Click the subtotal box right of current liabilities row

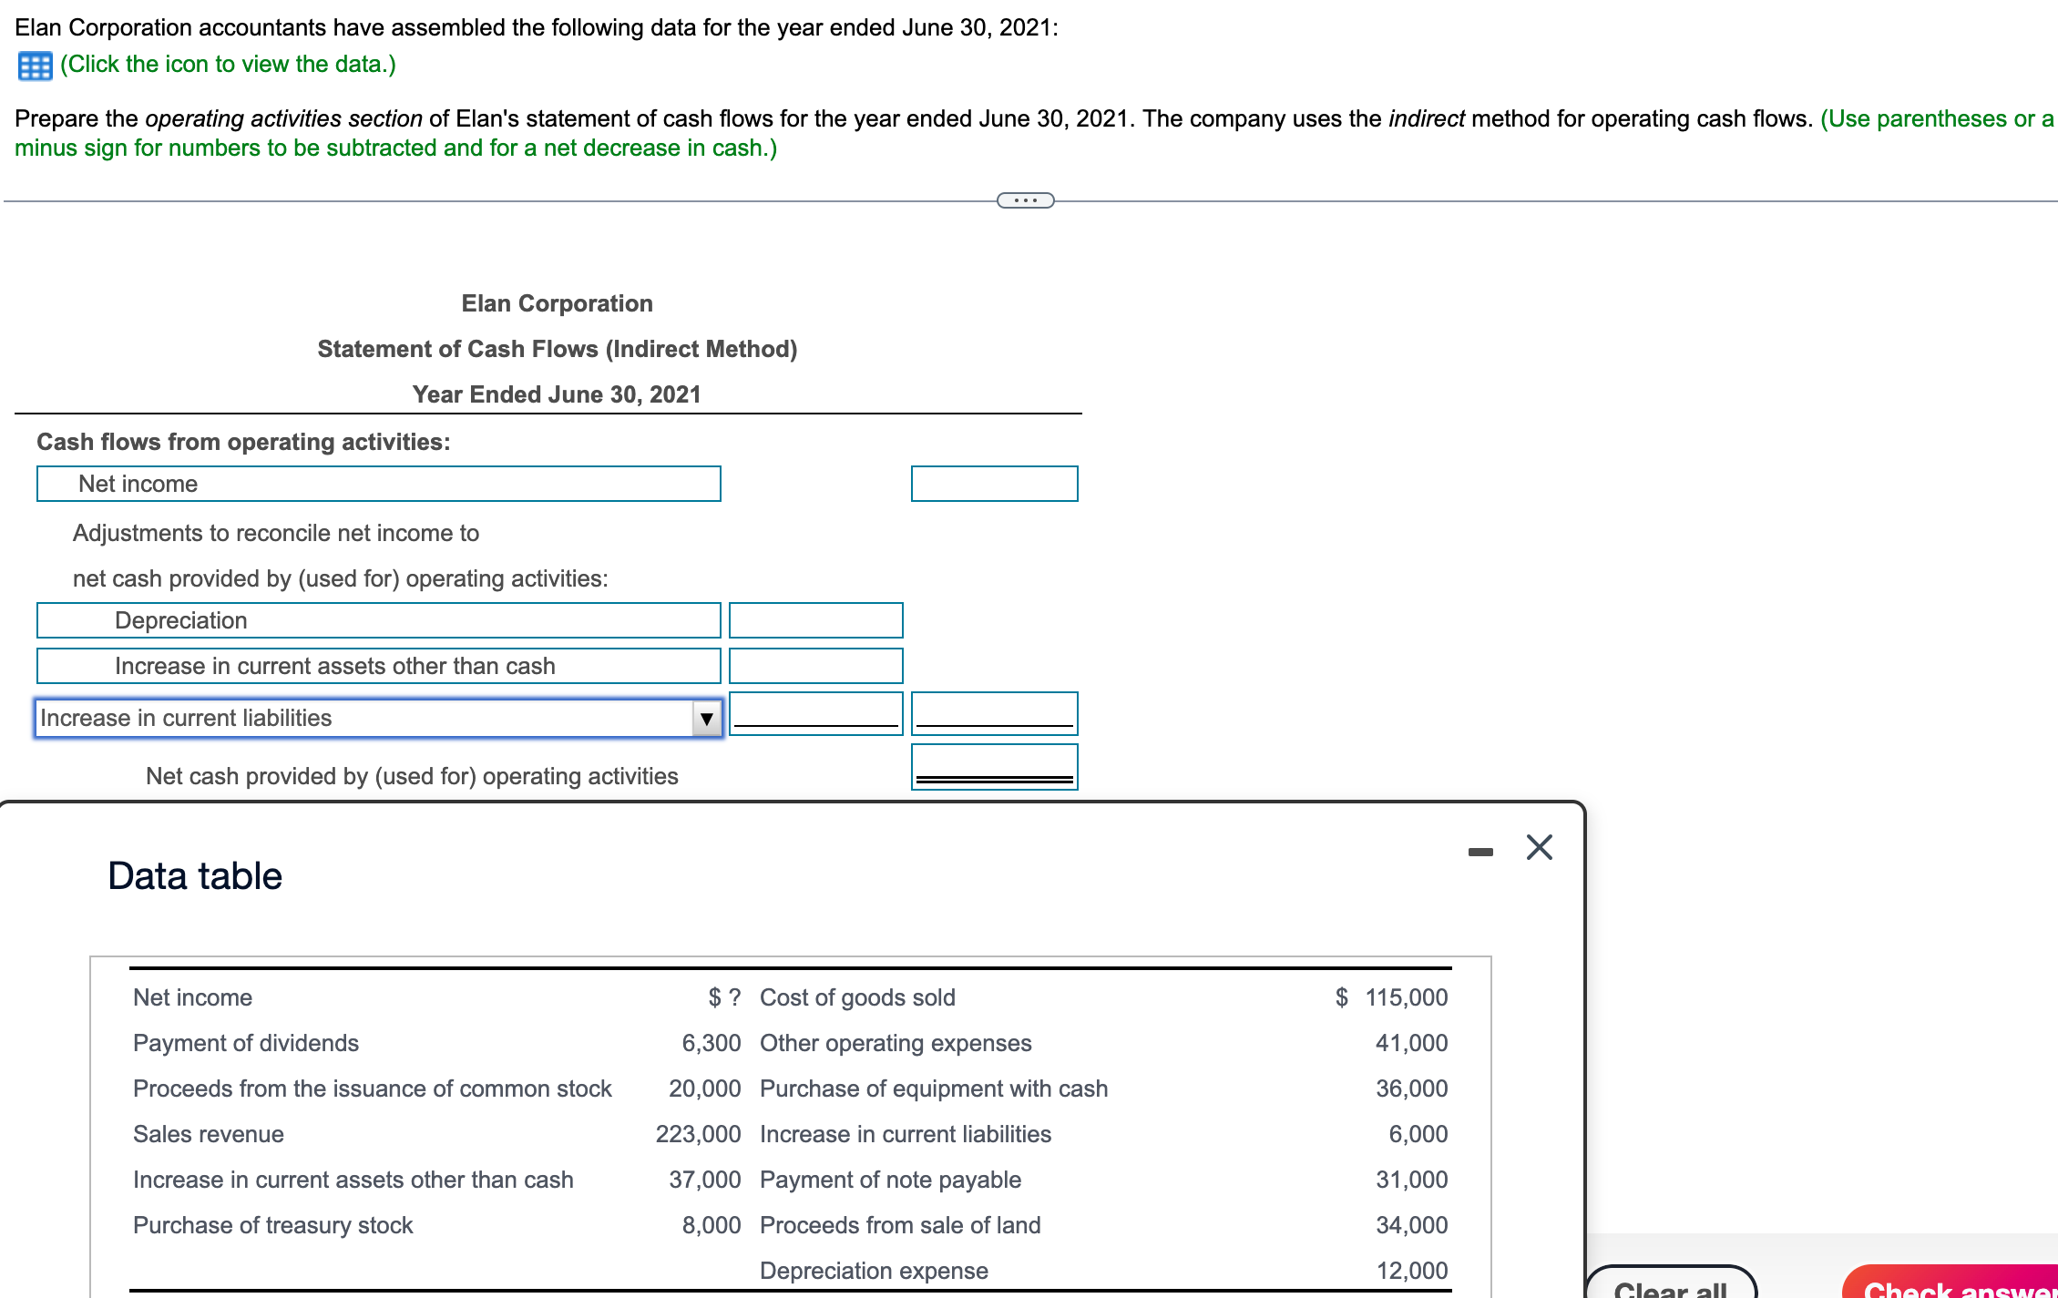coord(994,712)
